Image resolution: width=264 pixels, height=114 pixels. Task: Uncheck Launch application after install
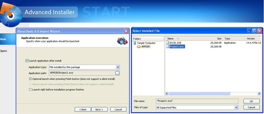tap(27, 61)
